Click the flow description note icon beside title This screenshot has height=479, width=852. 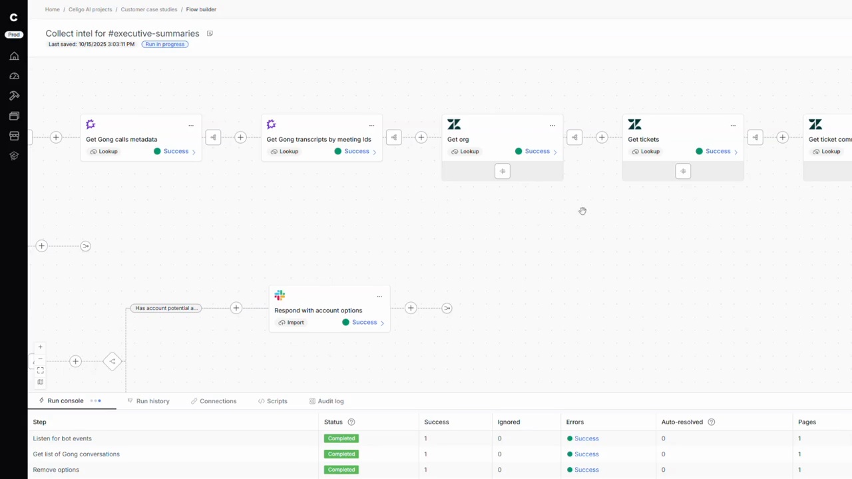pos(210,33)
